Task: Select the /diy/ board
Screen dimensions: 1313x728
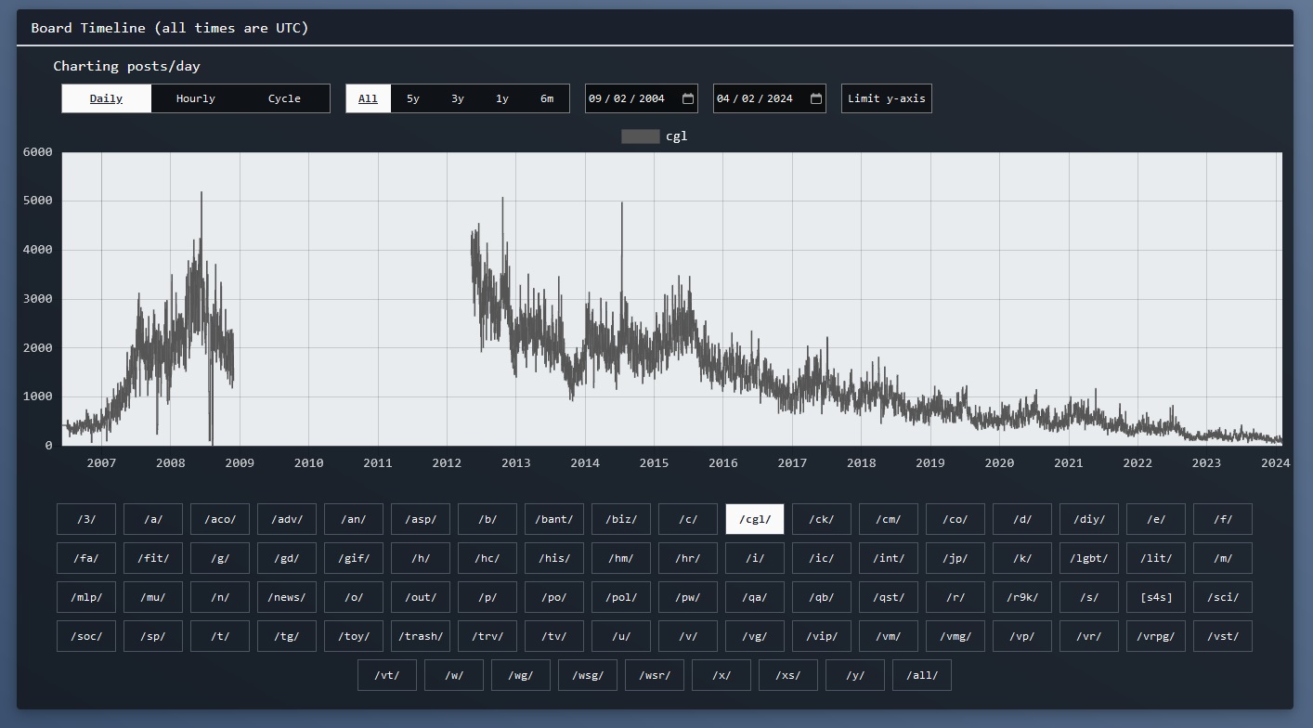Action: click(1089, 519)
